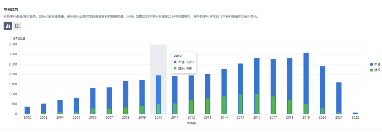Viewport: 382px width, 132px height.
Task: Click the 专利数量 axis title
Action: click(x=19, y=38)
